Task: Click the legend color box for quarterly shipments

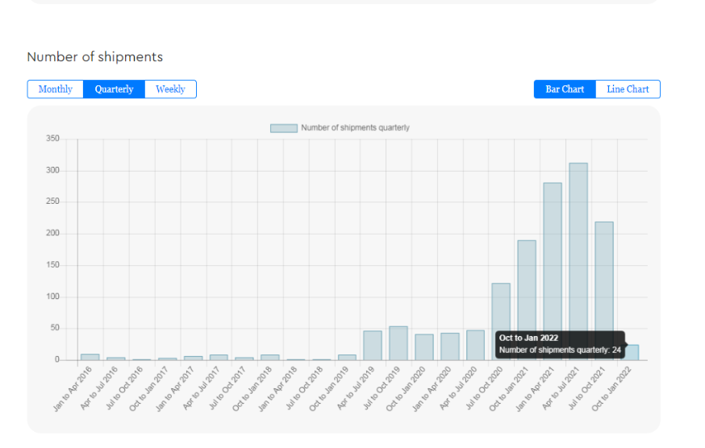Action: tap(283, 128)
